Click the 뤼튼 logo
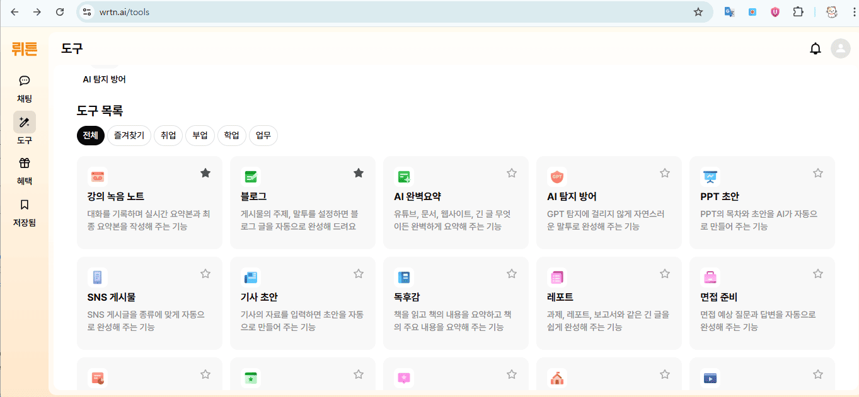 click(x=25, y=48)
